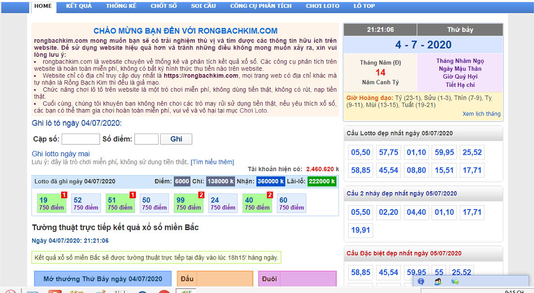
Task: Open pair 02,20 under Cầu 2 nháy
Action: coord(388,212)
